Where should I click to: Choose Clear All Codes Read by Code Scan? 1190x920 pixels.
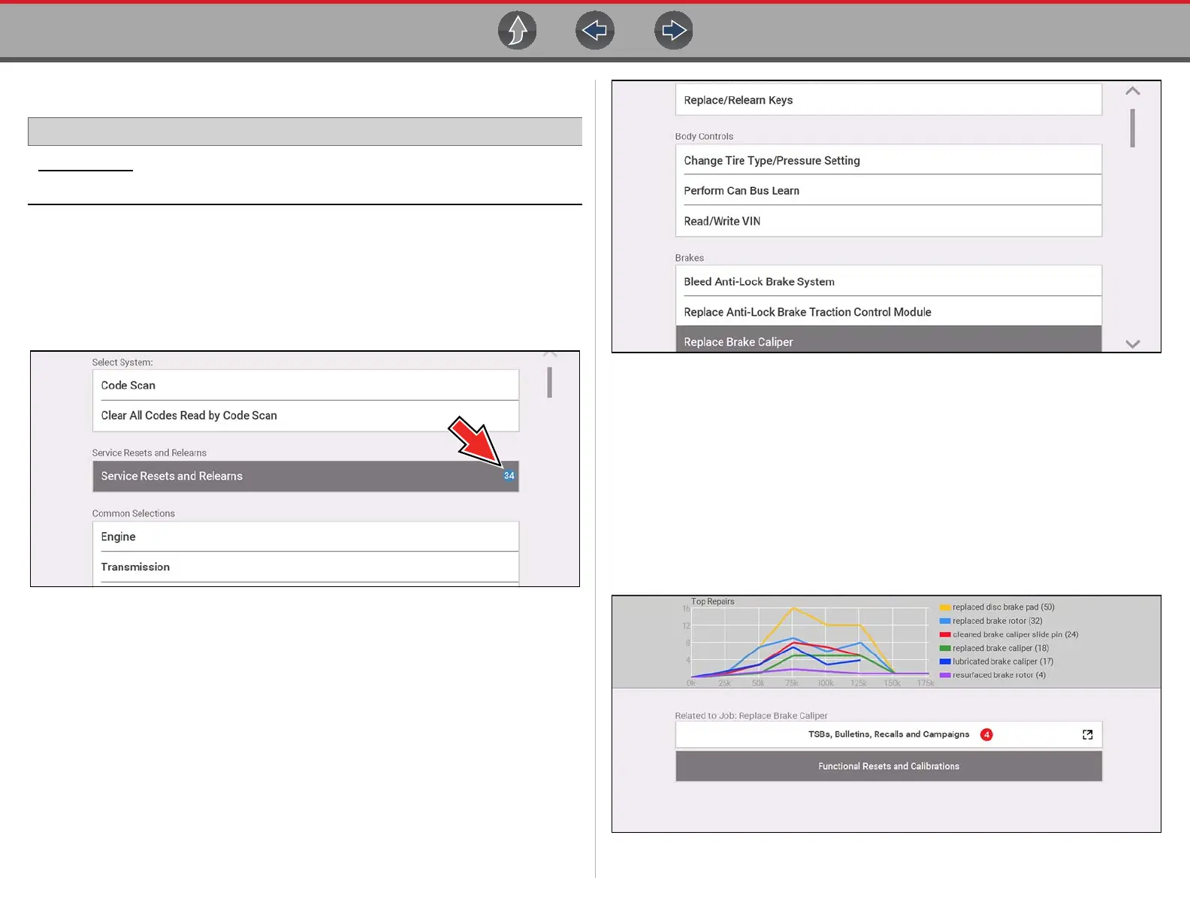tap(305, 416)
